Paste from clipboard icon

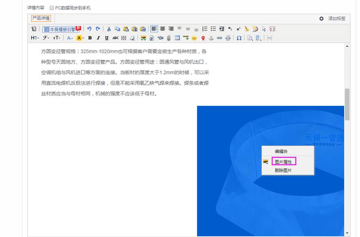coord(126,29)
